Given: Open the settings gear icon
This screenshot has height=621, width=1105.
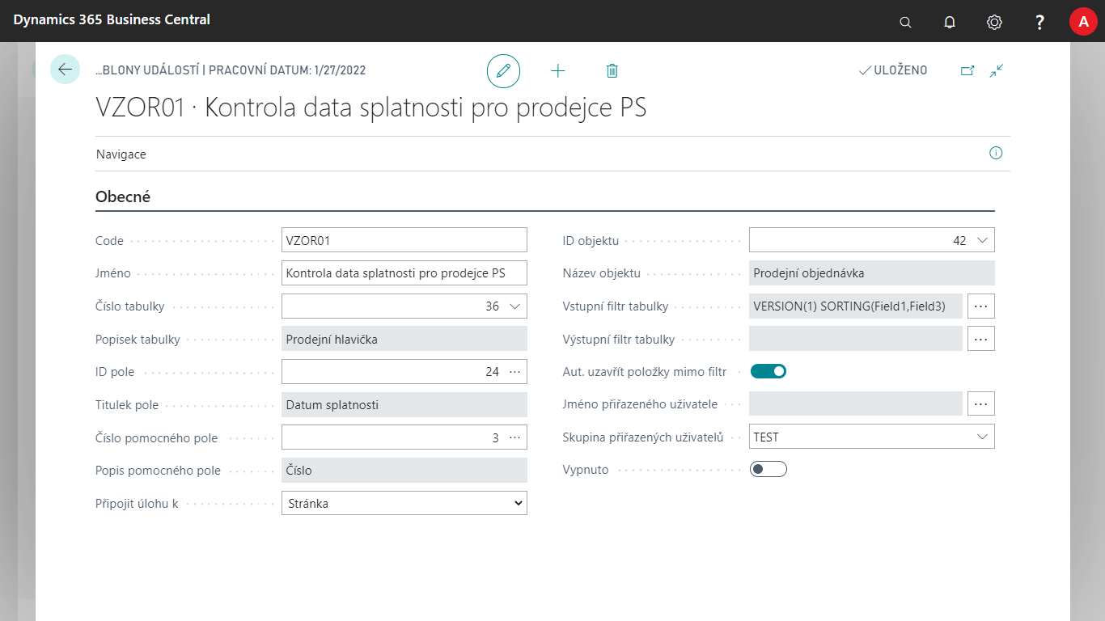Looking at the screenshot, I should 994,22.
